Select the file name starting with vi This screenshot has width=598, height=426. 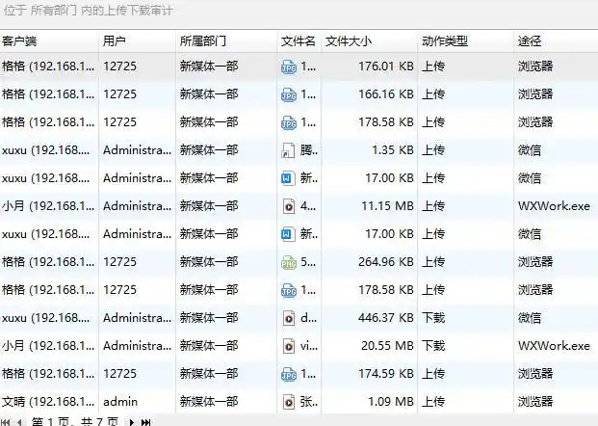pos(309,346)
